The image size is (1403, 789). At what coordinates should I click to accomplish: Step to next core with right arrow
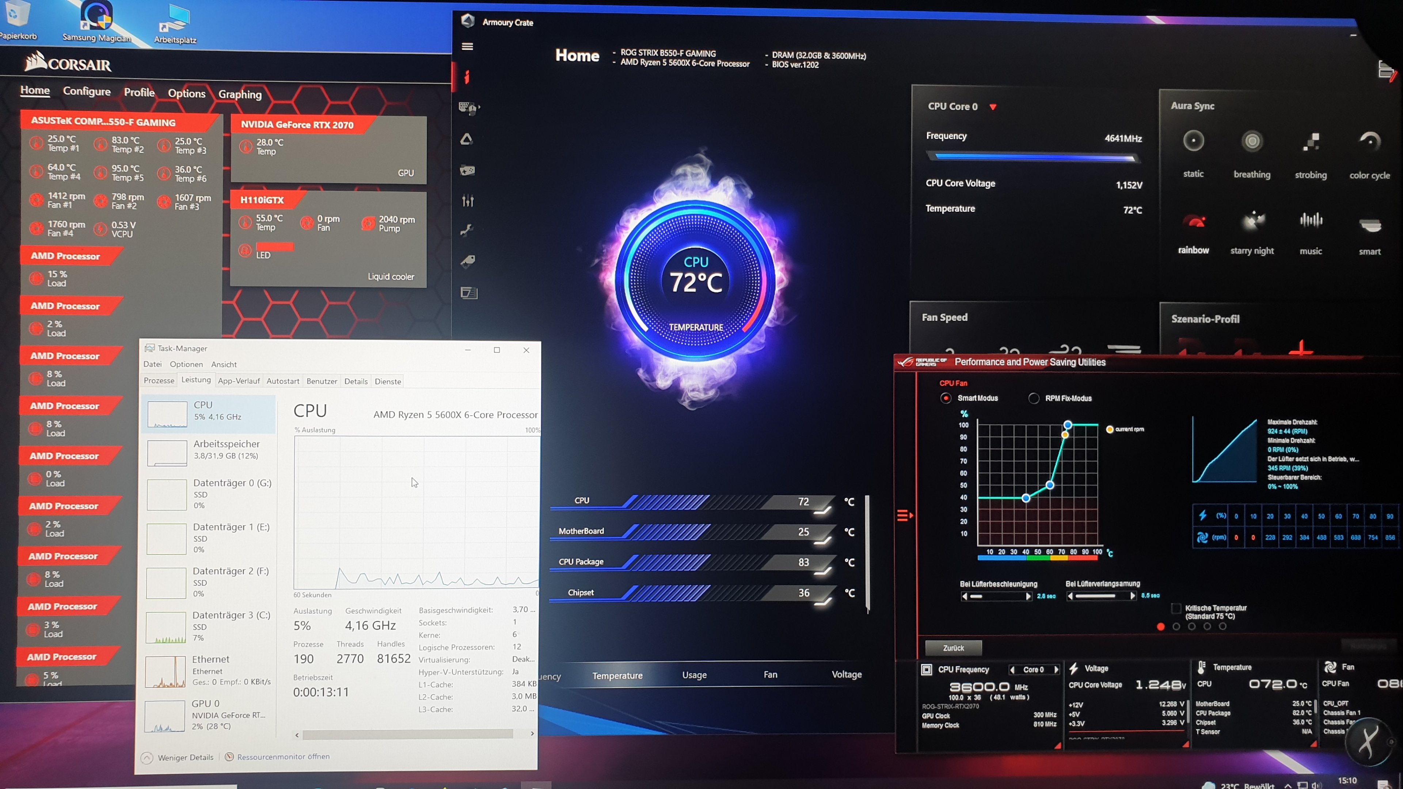click(x=1056, y=670)
